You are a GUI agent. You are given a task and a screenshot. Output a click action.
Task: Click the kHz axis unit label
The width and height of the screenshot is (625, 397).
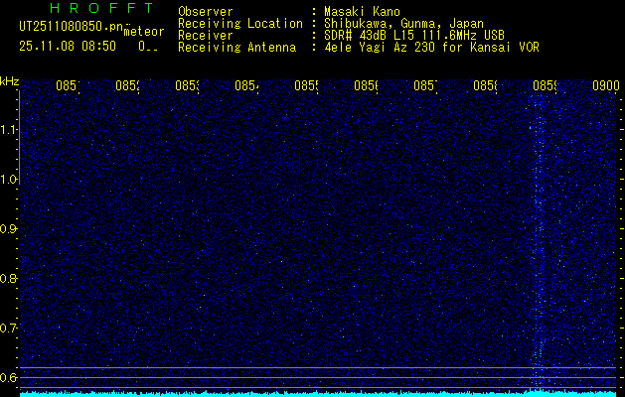tap(9, 80)
